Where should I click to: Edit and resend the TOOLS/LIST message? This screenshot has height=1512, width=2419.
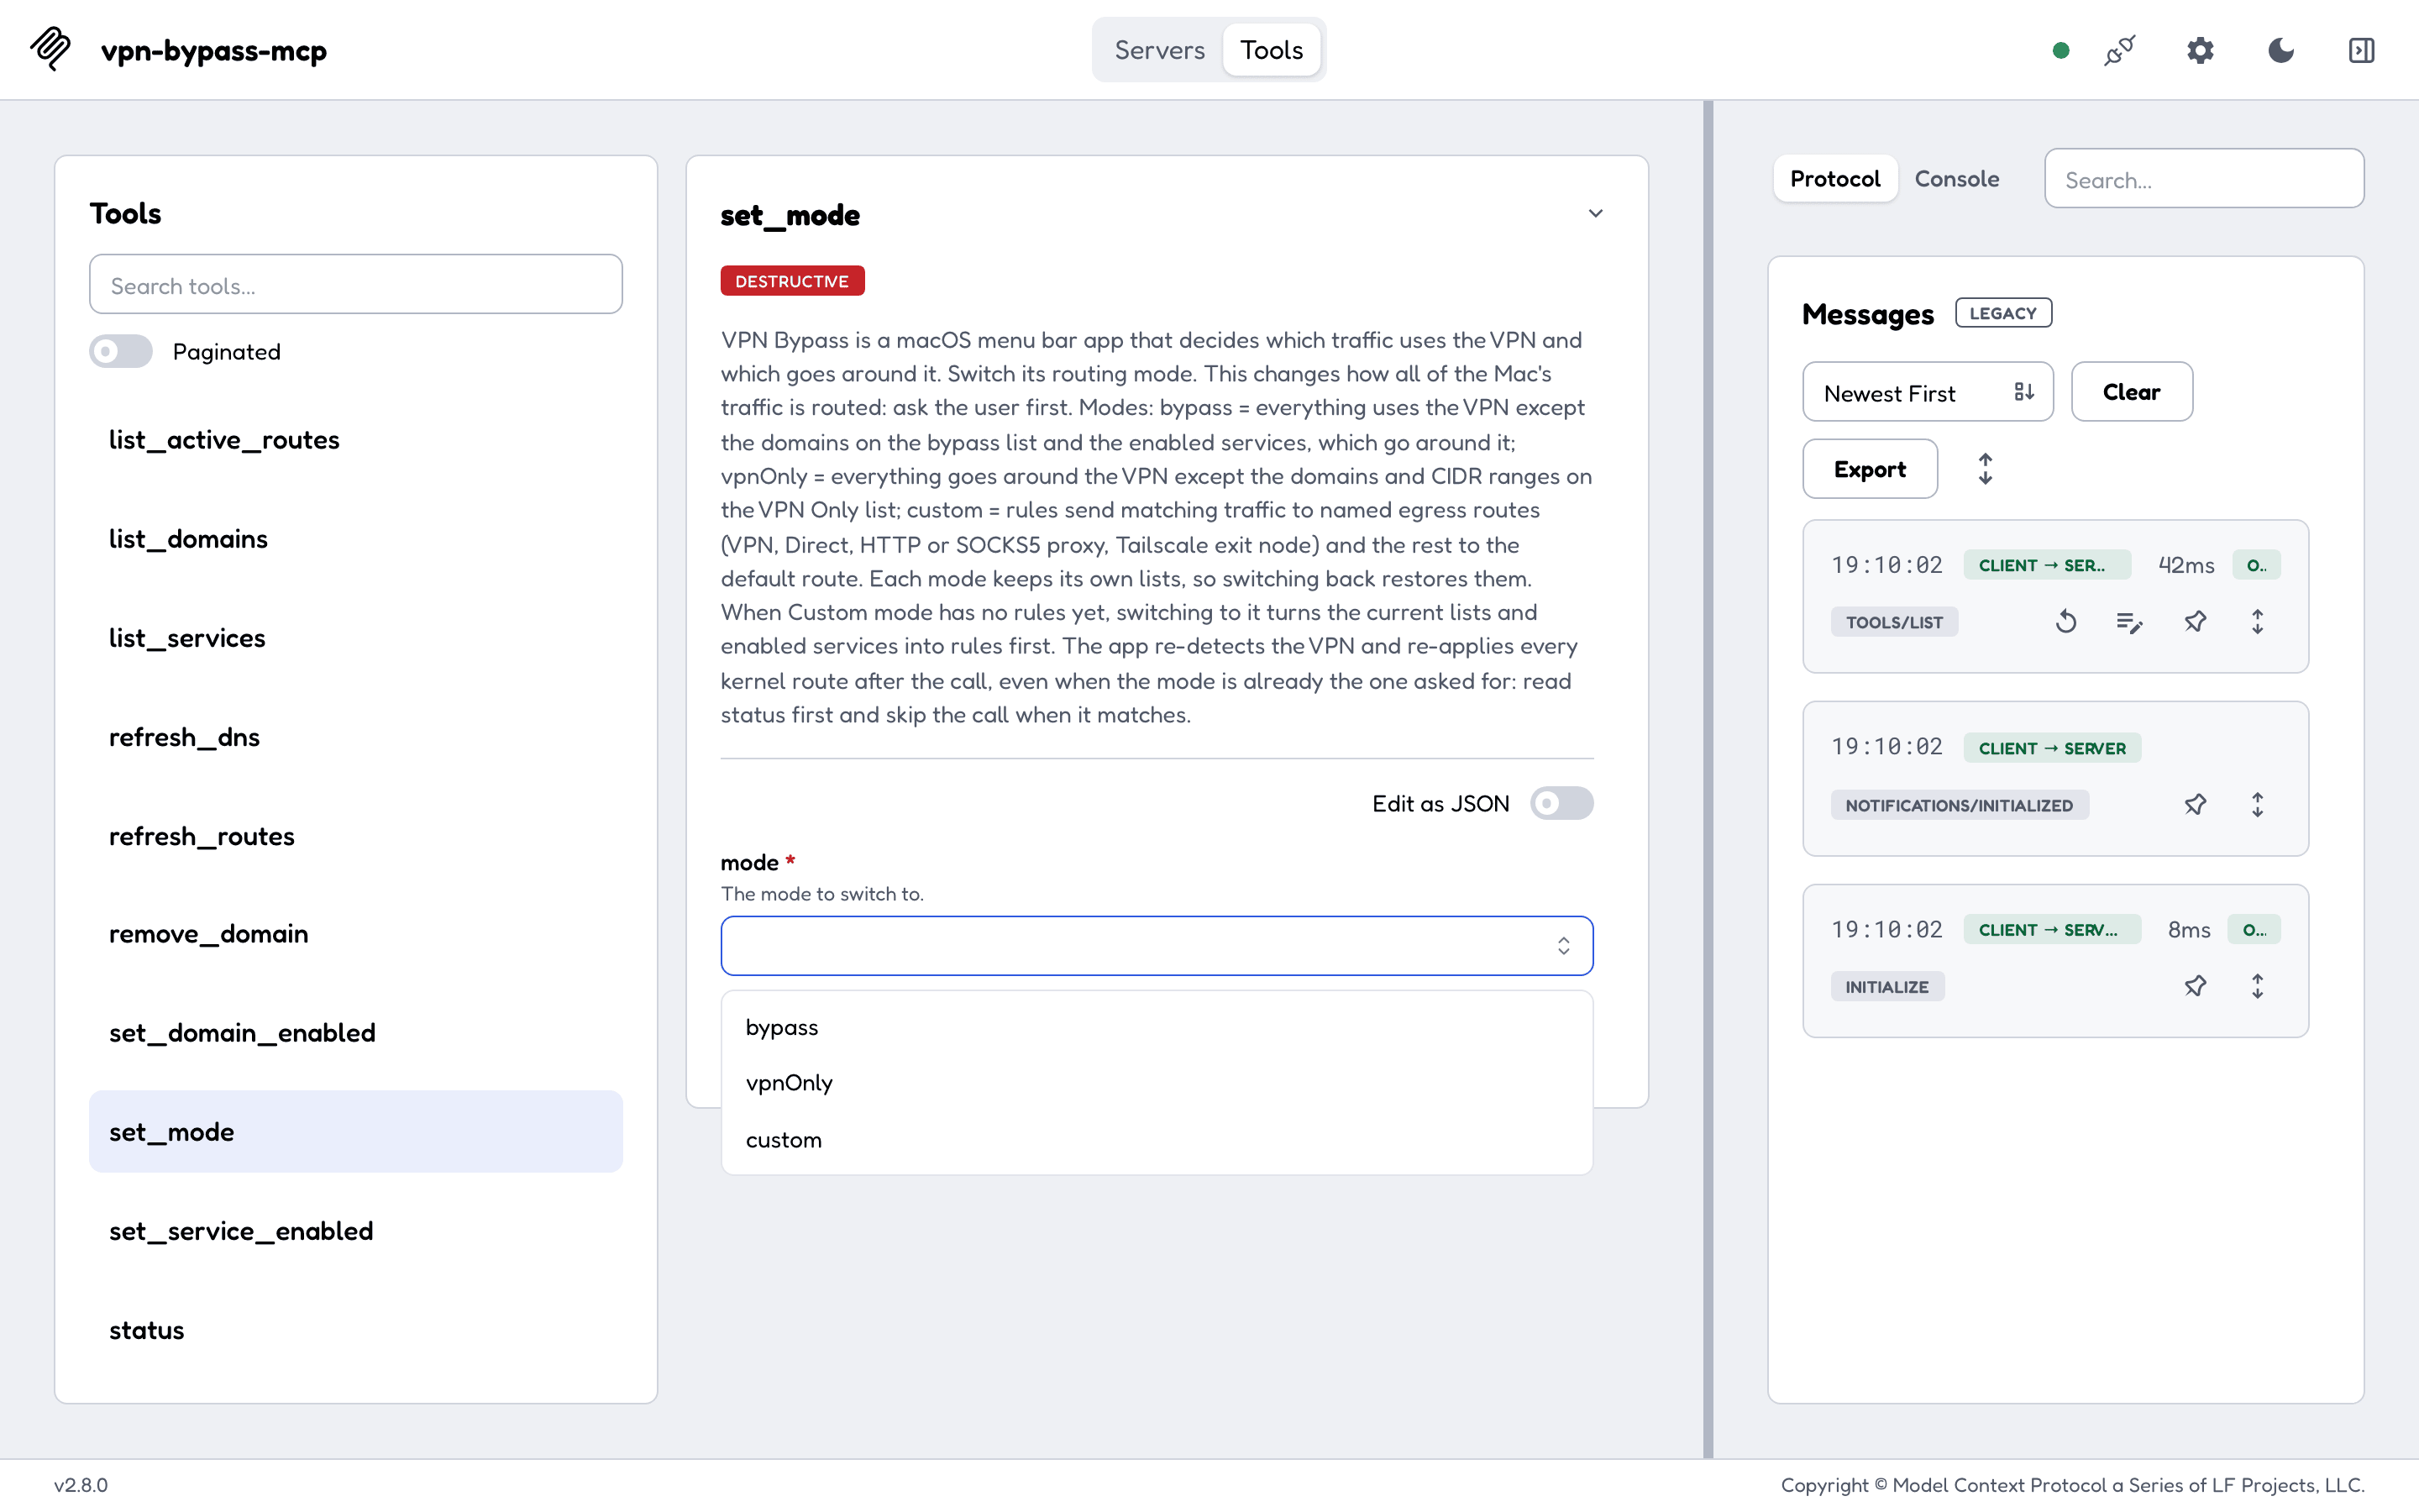[x=2129, y=622]
